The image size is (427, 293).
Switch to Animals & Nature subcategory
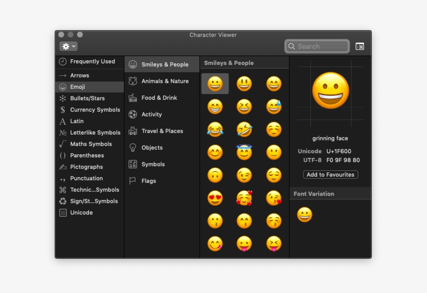[x=162, y=81]
